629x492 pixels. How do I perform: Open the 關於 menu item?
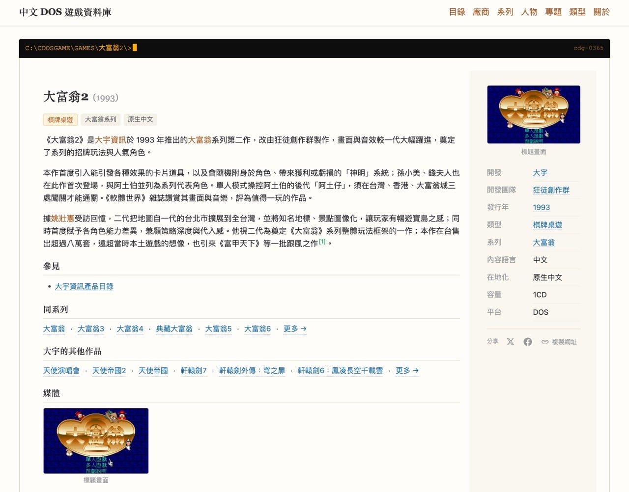click(601, 12)
